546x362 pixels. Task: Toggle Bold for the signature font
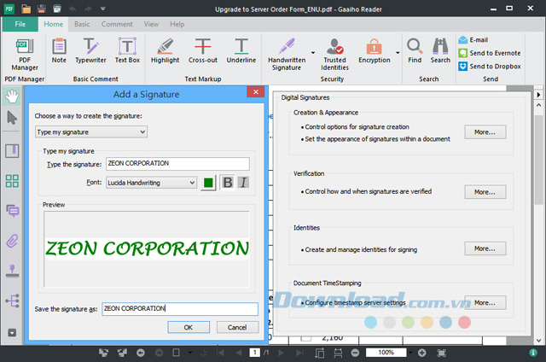(x=228, y=182)
